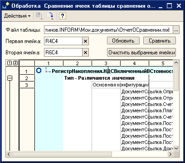Viewport: 185px width, 163px height.
Task: Click the restore values toolbar icon
Action: point(39,16)
